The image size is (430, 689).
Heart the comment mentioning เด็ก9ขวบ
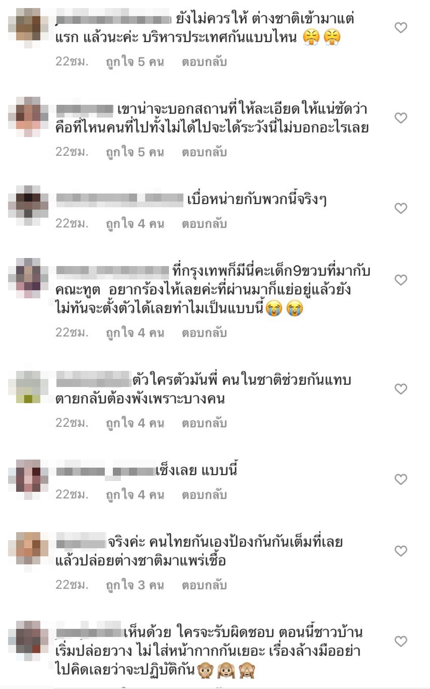pyautogui.click(x=400, y=280)
